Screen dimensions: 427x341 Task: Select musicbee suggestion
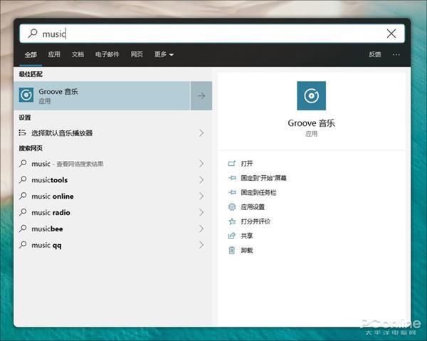[x=112, y=229]
